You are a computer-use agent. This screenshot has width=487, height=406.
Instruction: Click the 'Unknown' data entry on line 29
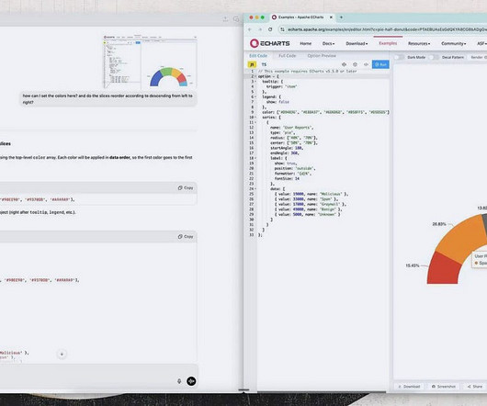pyautogui.click(x=308, y=214)
